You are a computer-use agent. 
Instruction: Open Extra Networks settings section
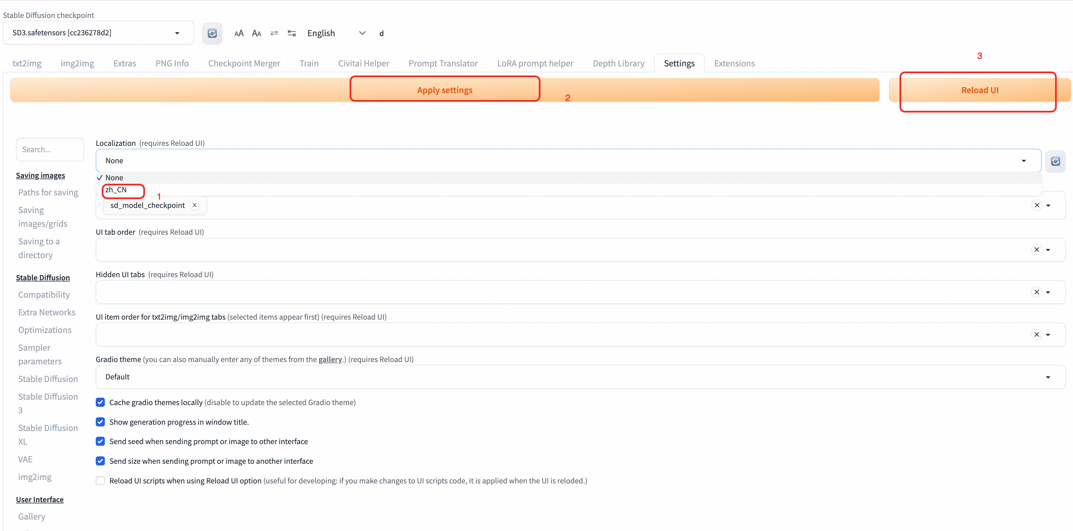pyautogui.click(x=47, y=312)
